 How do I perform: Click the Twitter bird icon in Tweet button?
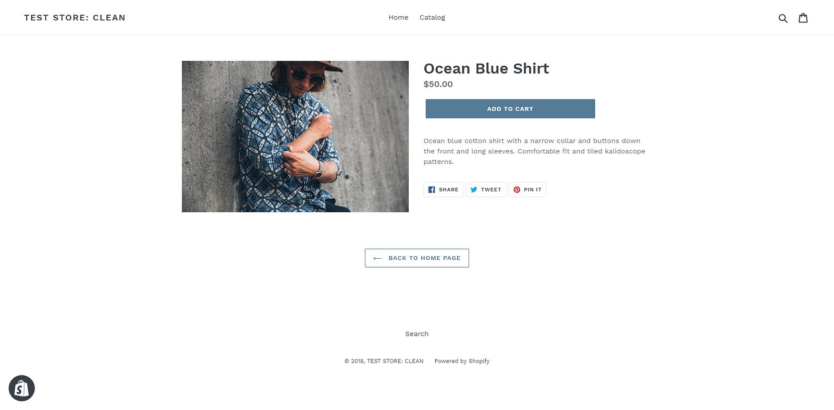(474, 190)
